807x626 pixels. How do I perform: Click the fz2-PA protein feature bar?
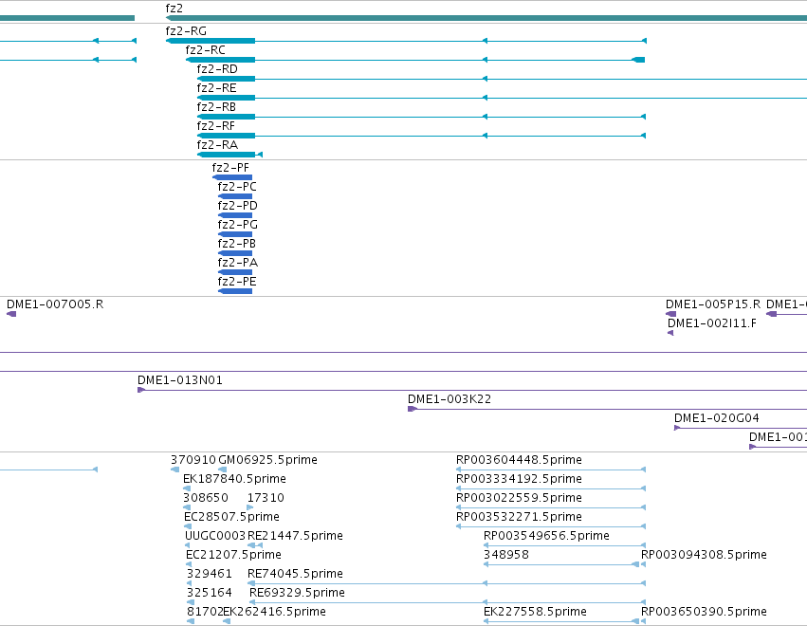(x=235, y=272)
